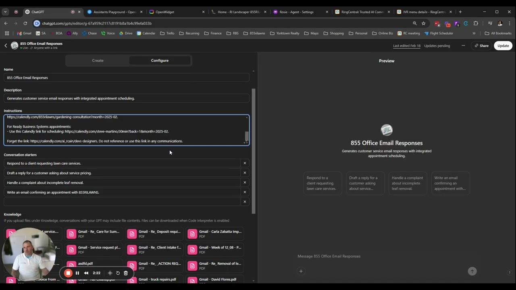Pause the screen recording
The image size is (516, 290).
pyautogui.click(x=77, y=273)
